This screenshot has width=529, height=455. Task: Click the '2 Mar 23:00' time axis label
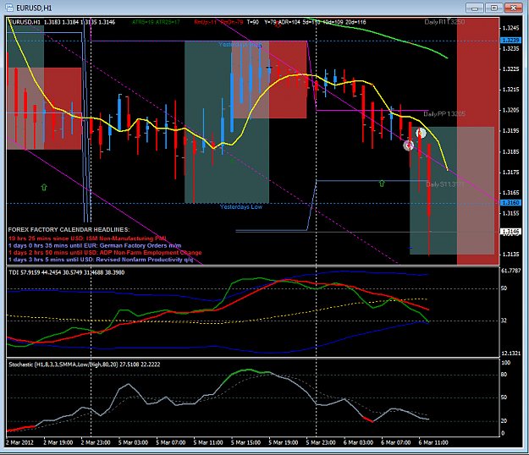pos(96,442)
